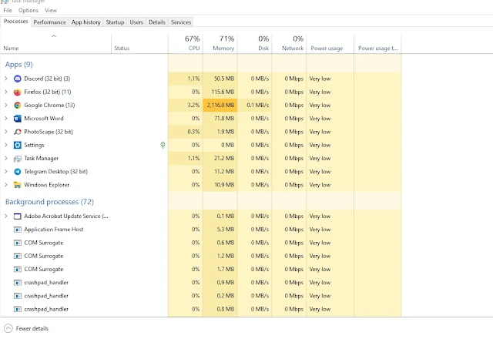Viewport: 493px width, 339px height.
Task: Switch to the Performance tab
Action: (49, 22)
